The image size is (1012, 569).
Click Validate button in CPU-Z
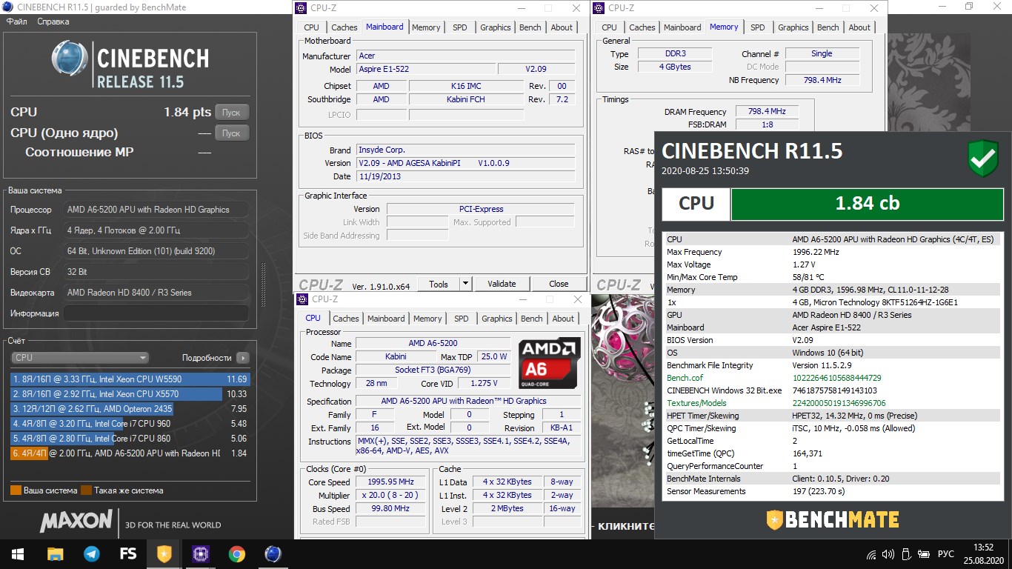click(502, 284)
